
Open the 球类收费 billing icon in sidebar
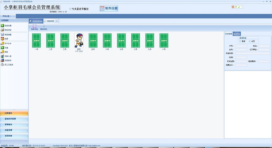[3, 26]
